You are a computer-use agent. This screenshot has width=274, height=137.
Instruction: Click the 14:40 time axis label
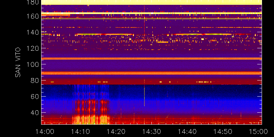click(187, 132)
